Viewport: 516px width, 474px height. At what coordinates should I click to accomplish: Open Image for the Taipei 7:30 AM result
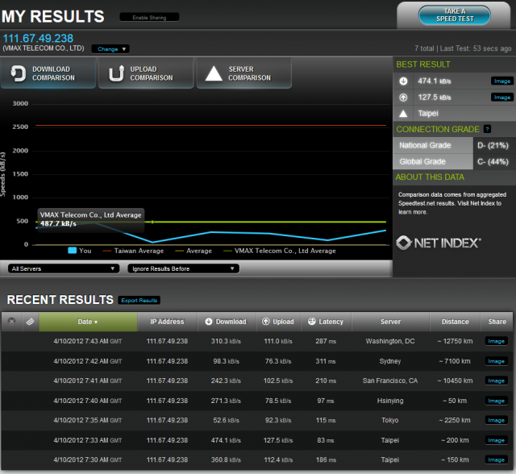coord(497,459)
